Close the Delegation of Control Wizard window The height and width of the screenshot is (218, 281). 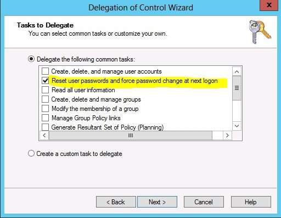tap(269, 5)
